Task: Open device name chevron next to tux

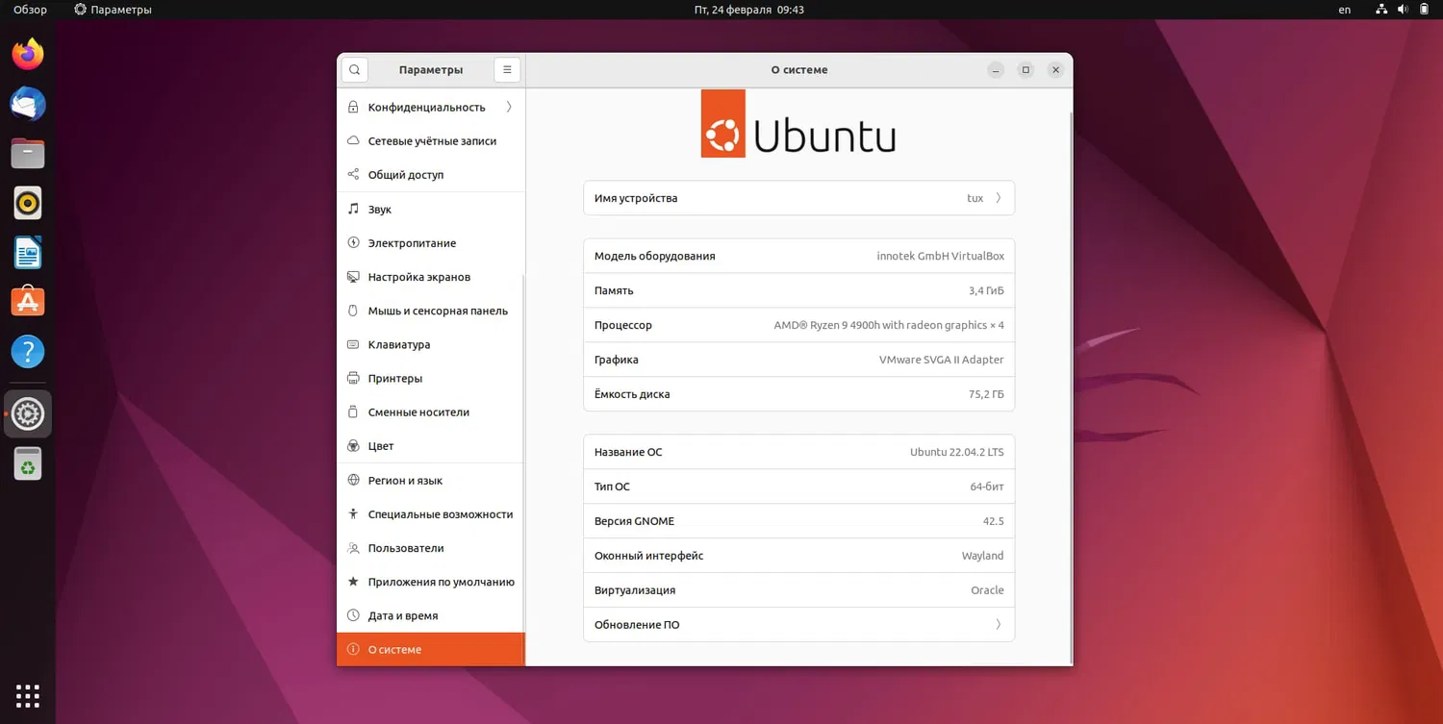Action: pyautogui.click(x=998, y=198)
